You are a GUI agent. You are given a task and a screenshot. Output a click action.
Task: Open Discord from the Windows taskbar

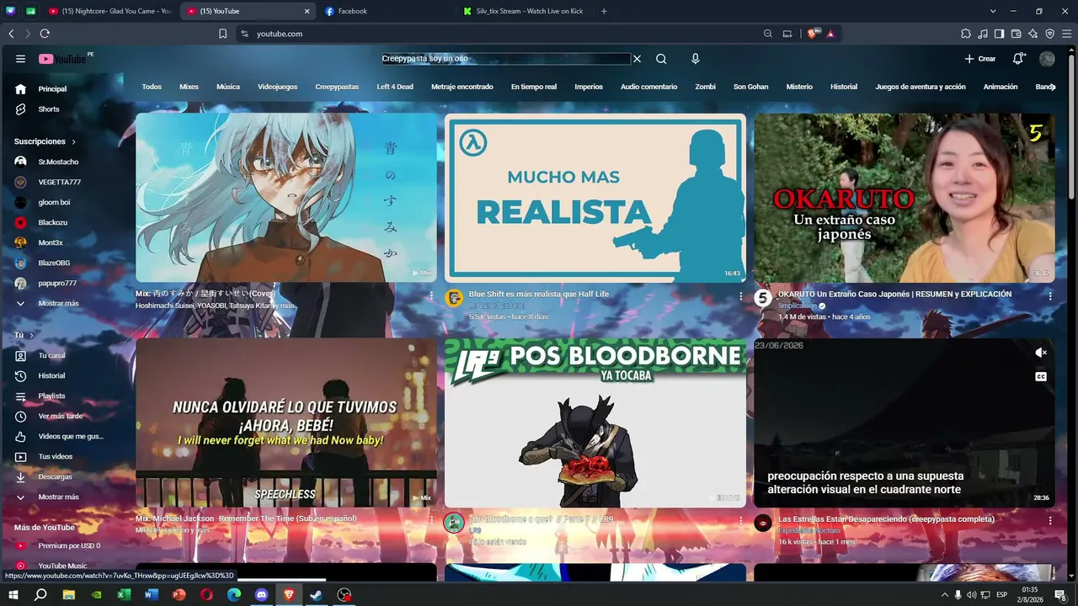click(261, 595)
